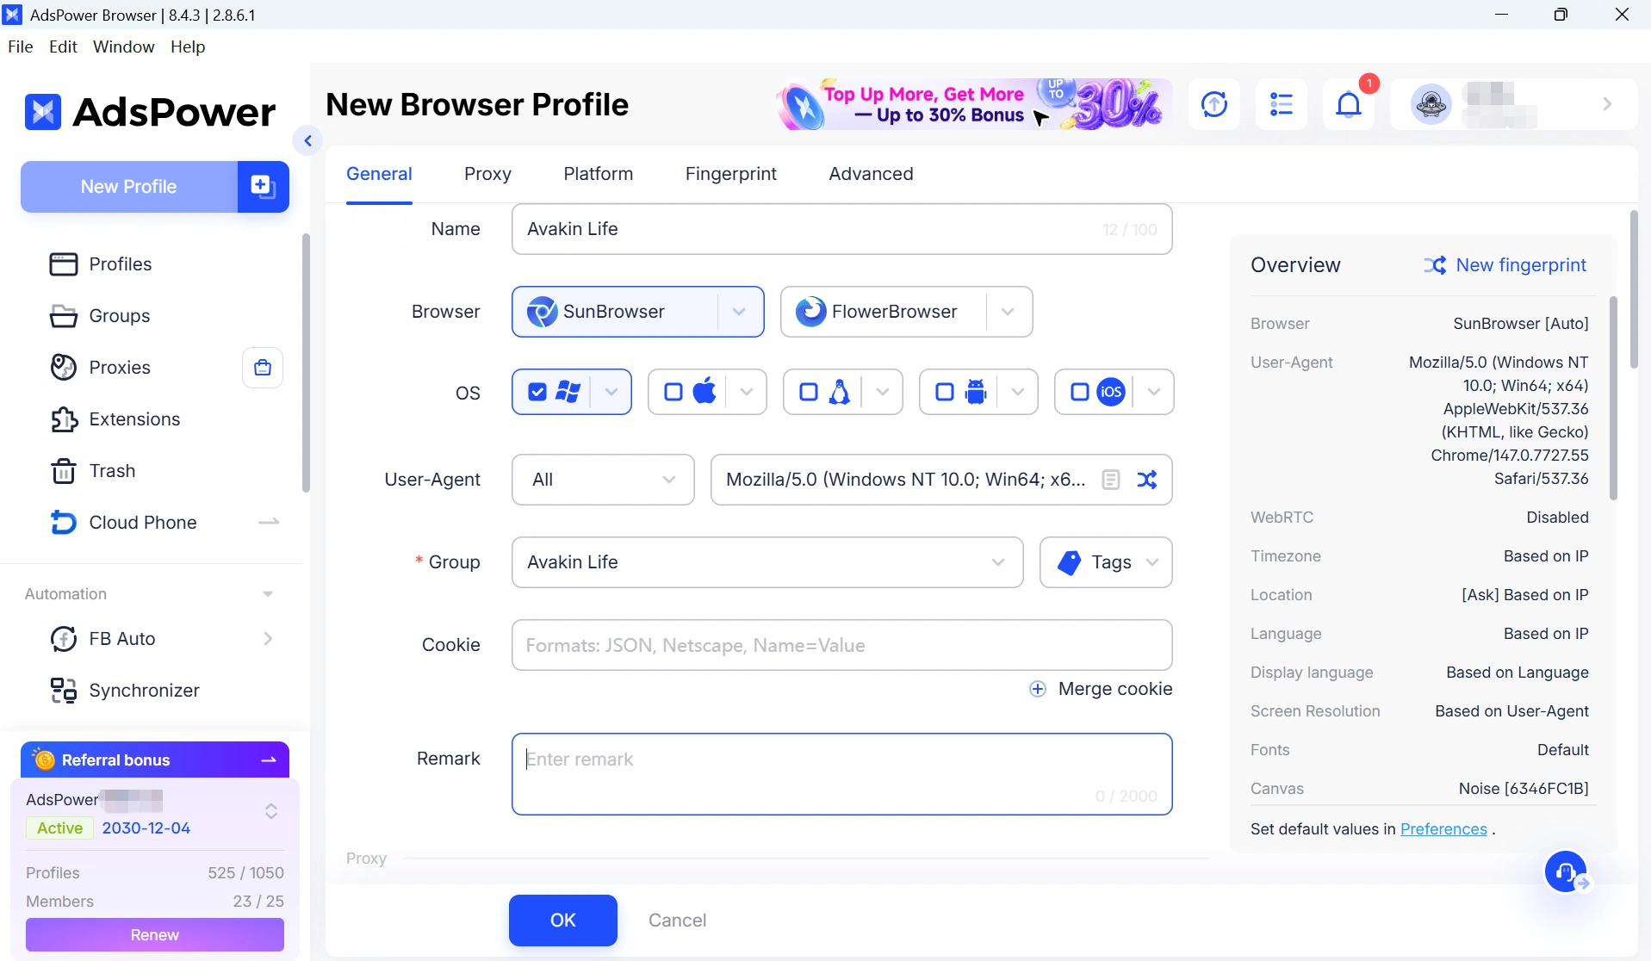The width and height of the screenshot is (1651, 961).
Task: Click the Renew button
Action: [155, 935]
